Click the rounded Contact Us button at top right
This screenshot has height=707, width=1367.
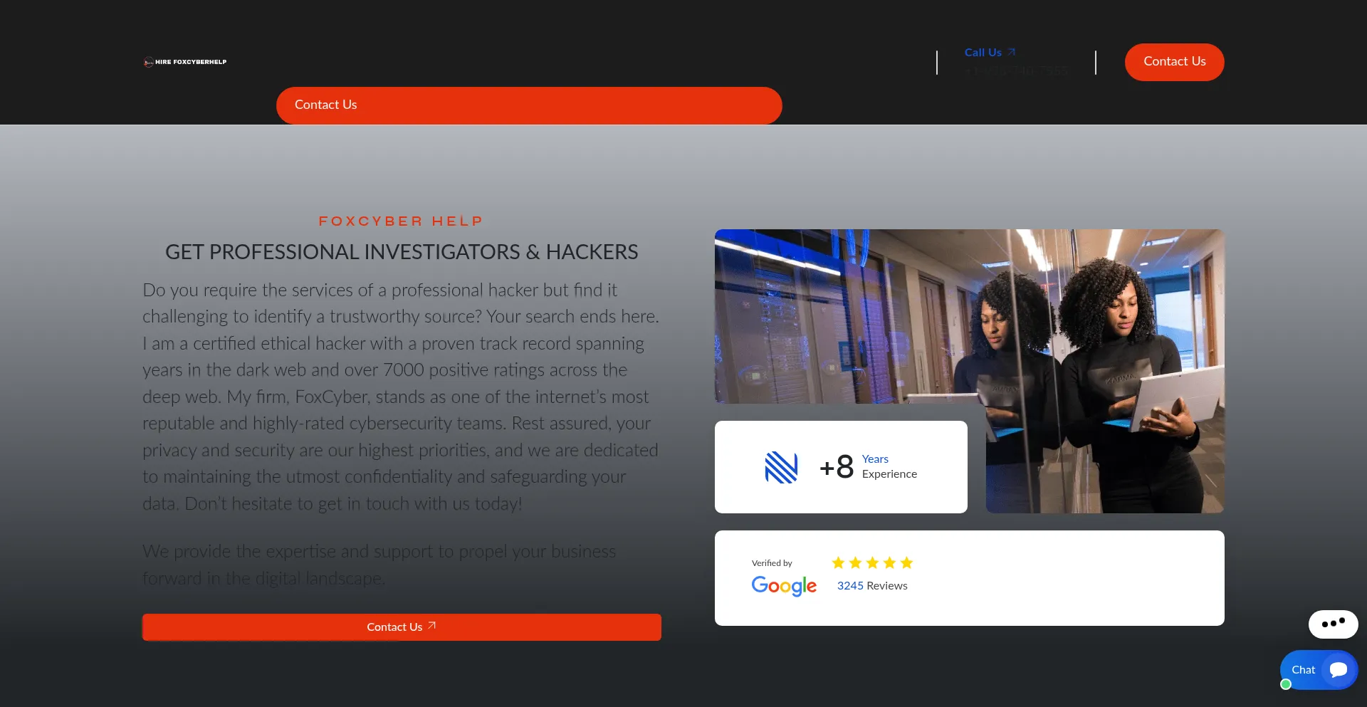tap(1174, 62)
